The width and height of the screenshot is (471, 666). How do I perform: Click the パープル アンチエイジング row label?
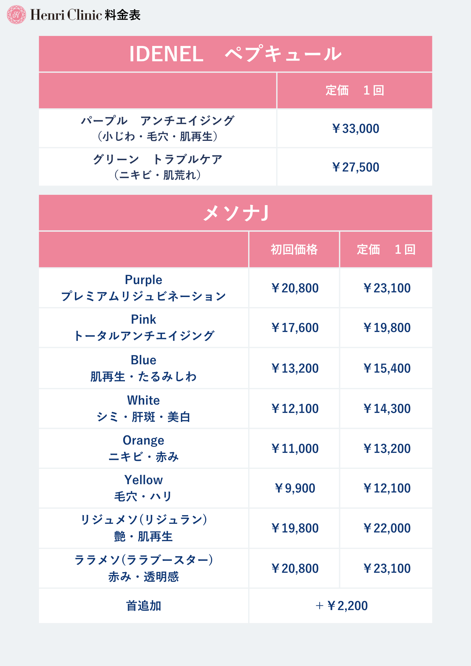pos(157,129)
